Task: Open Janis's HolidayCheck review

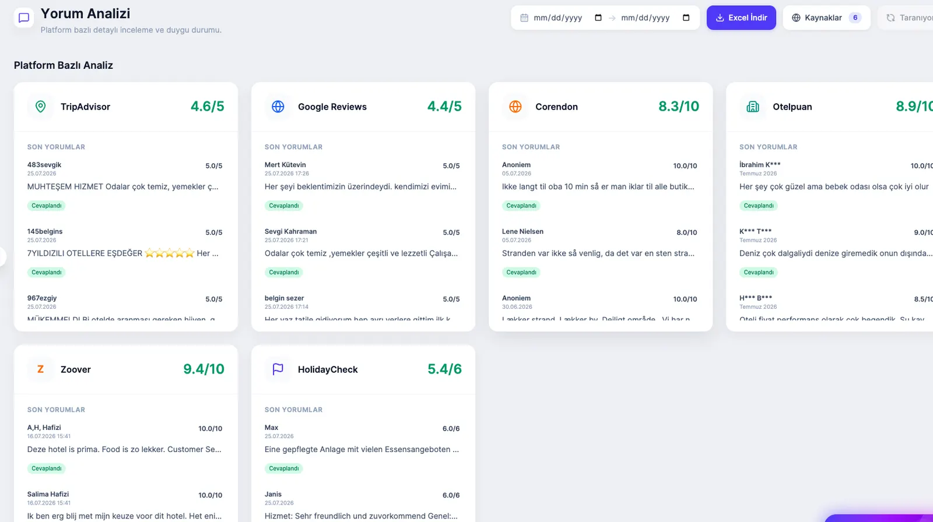Action: (362, 506)
